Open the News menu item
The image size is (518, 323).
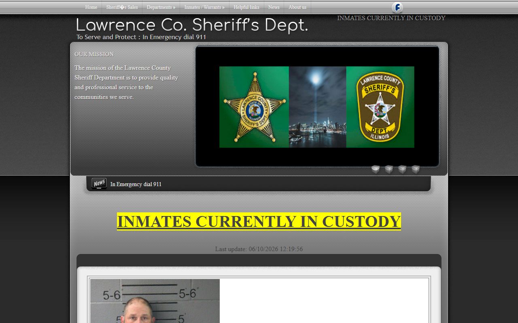pos(274,7)
